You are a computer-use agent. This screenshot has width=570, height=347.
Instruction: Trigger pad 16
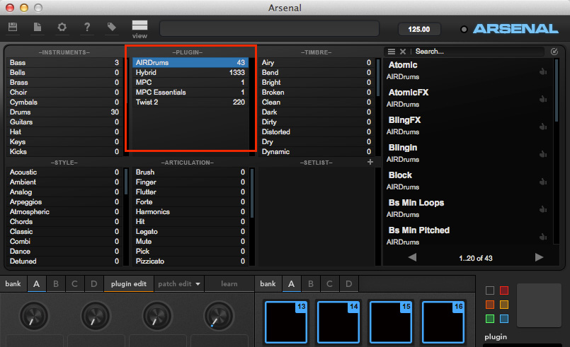(x=443, y=322)
